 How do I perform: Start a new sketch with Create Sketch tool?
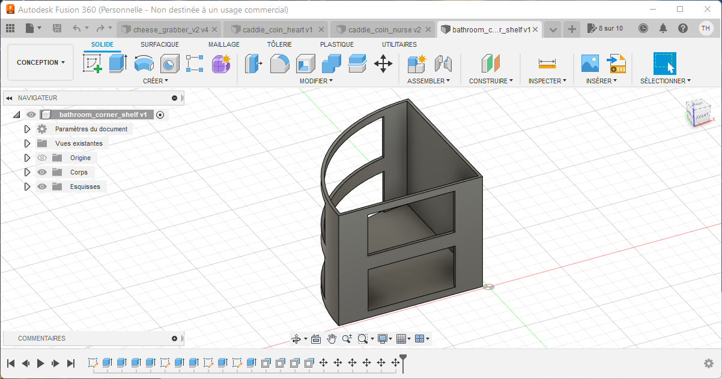click(x=93, y=63)
